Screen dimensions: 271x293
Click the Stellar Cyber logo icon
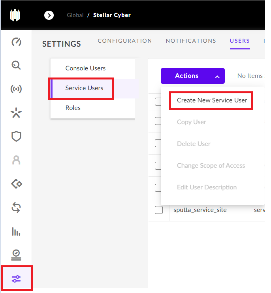[15, 15]
